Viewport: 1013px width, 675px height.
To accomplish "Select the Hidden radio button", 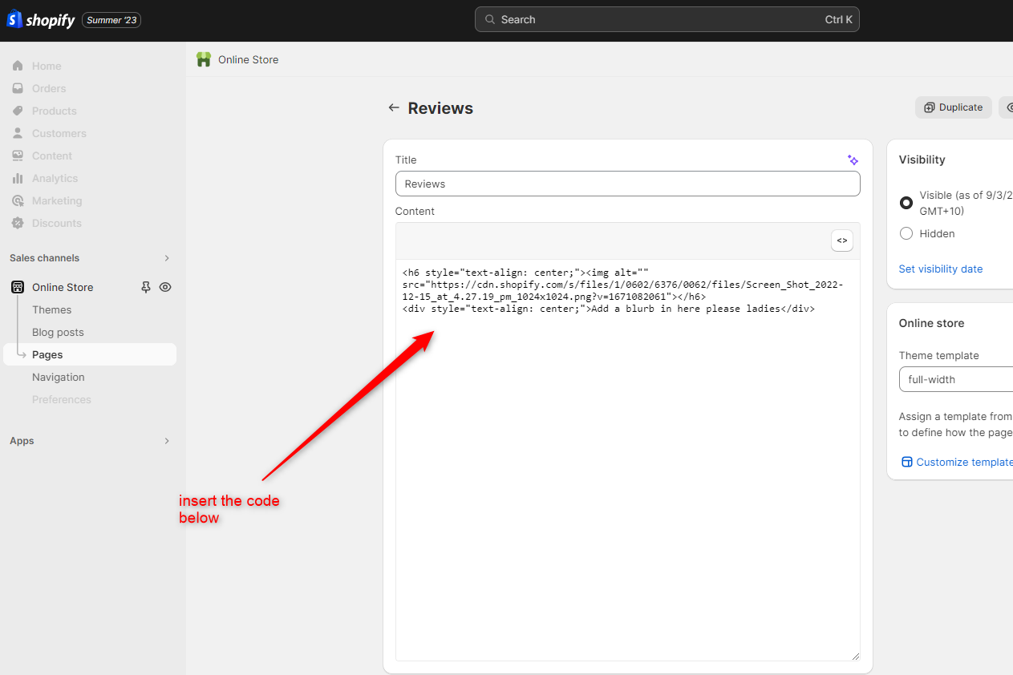I will click(x=906, y=233).
